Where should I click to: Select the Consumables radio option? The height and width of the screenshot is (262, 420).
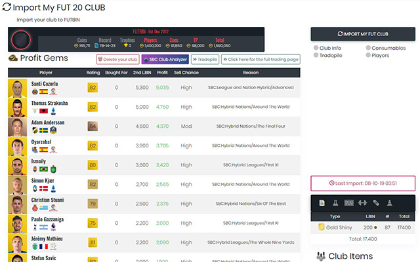tap(368, 48)
